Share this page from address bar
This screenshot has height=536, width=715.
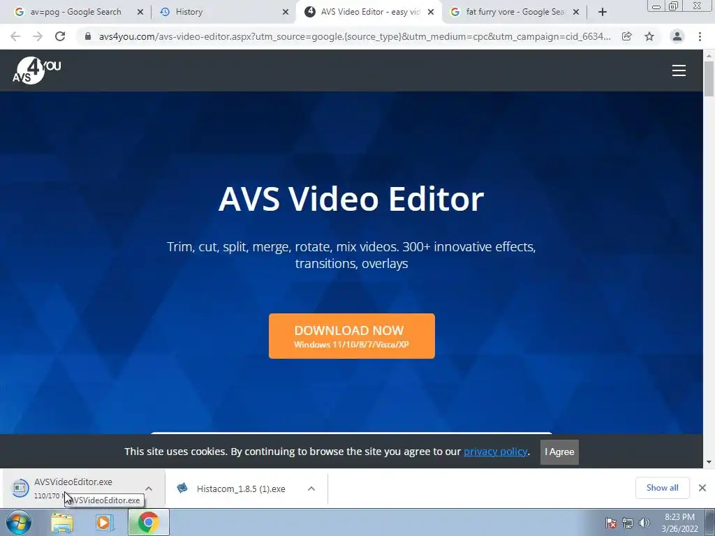coord(627,36)
